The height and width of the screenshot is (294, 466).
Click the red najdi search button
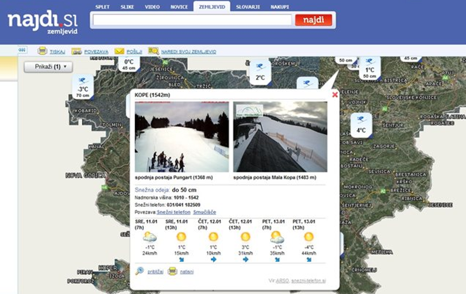click(313, 20)
